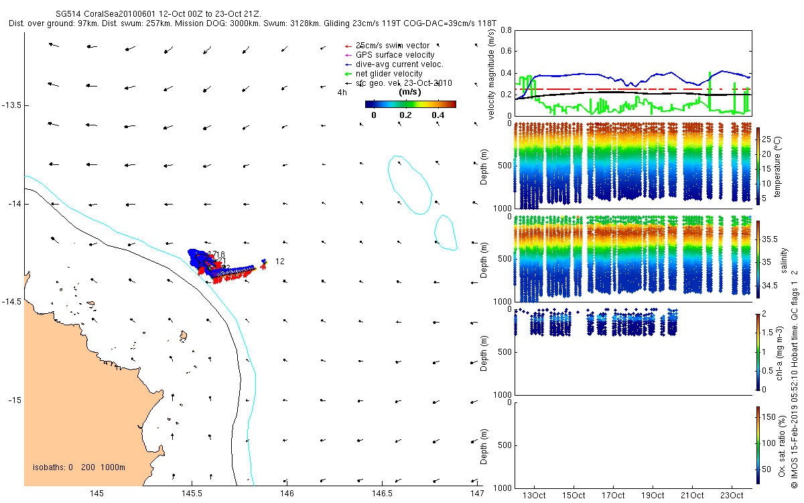Click the '-13.5' latitude tick label
The width and height of the screenshot is (804, 503).
(x=13, y=105)
